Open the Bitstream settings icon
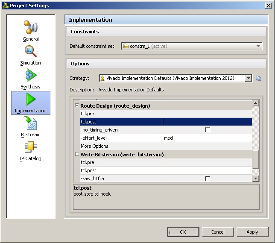Image resolution: width=275 pixels, height=243 pixels. coord(30,126)
